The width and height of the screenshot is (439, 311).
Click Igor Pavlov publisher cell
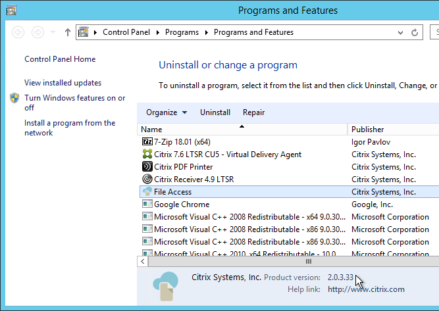[x=371, y=142]
